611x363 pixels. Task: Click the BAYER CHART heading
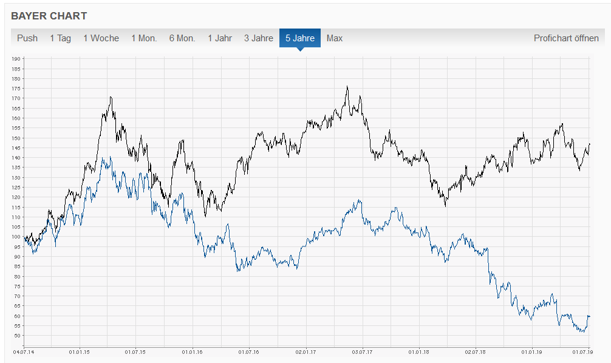(49, 16)
